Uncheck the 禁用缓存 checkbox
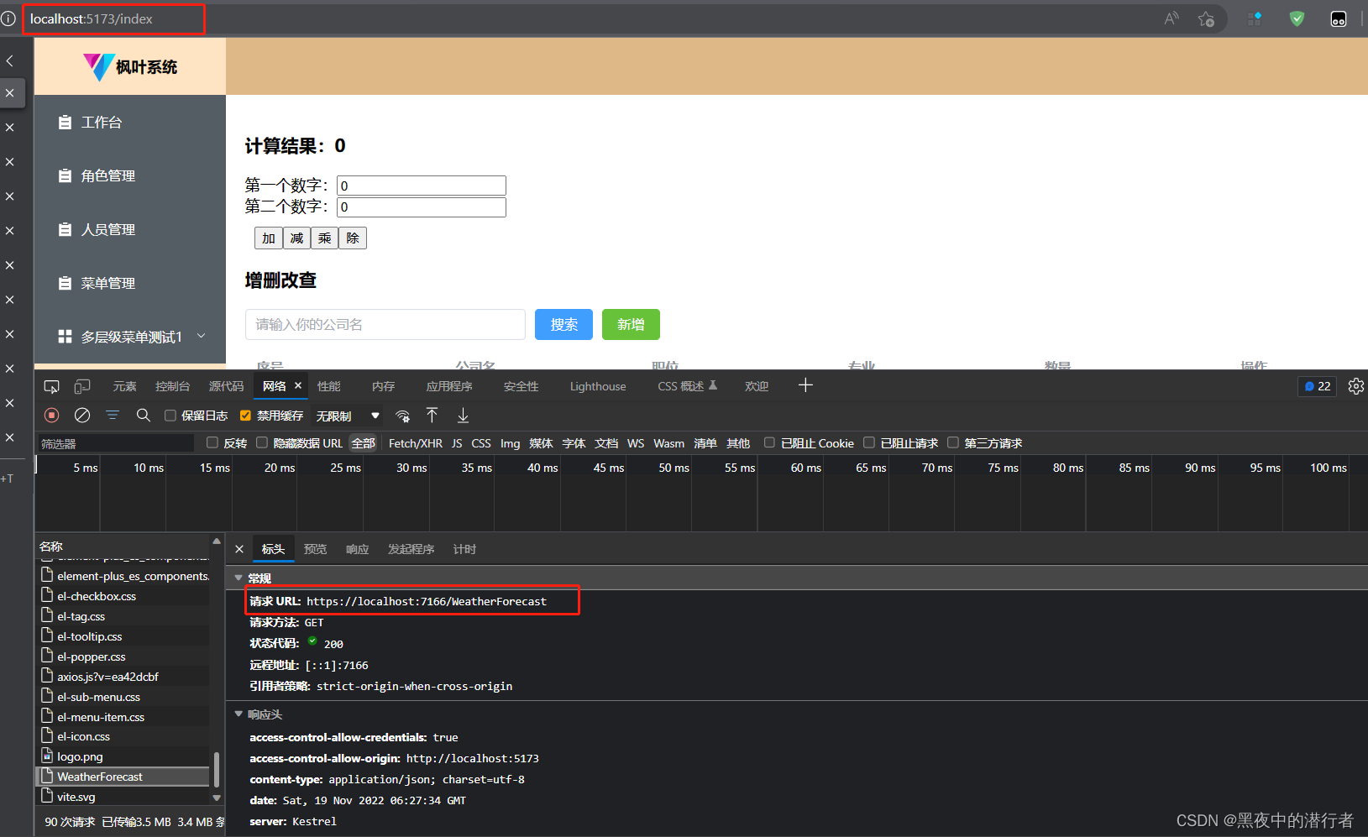 point(245,416)
